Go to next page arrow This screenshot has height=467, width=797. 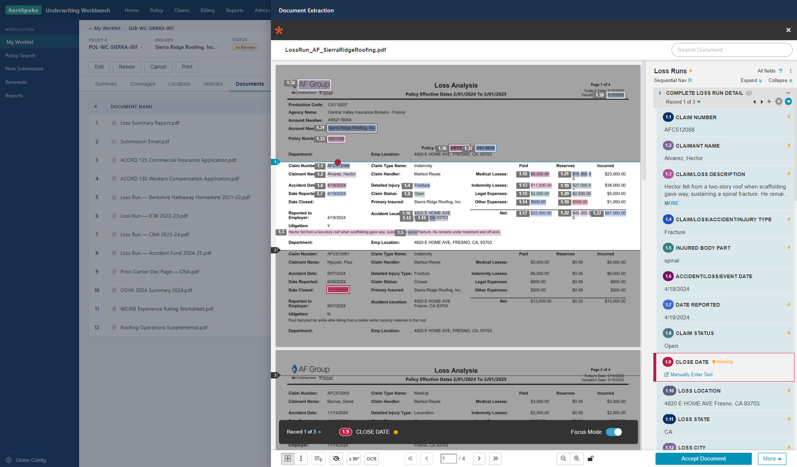coord(479,459)
